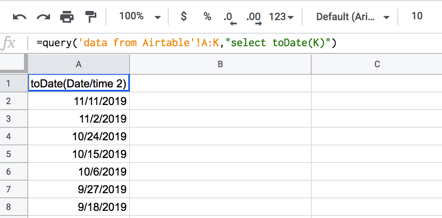
Task: Open the 123 more formats dropdown
Action: [x=281, y=17]
